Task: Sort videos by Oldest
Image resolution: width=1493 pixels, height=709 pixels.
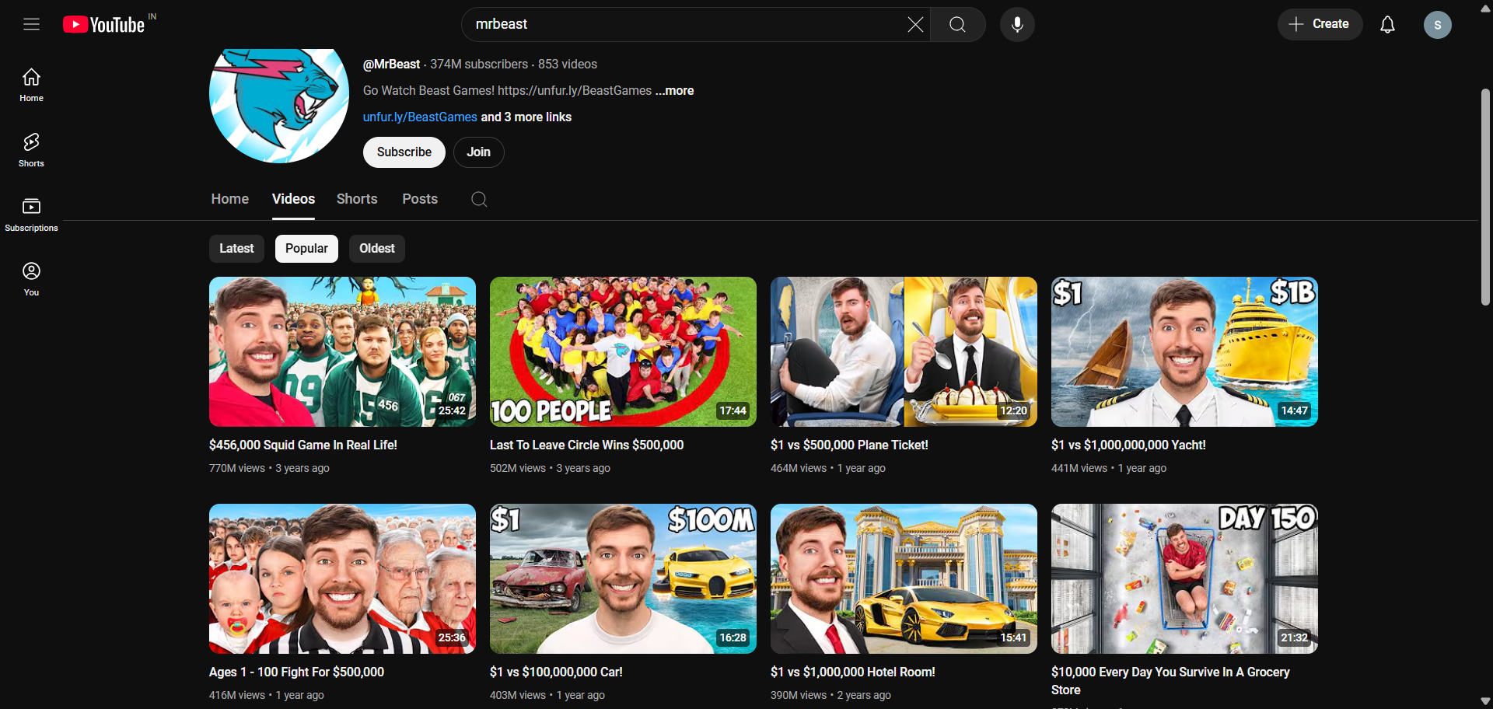Action: point(376,249)
